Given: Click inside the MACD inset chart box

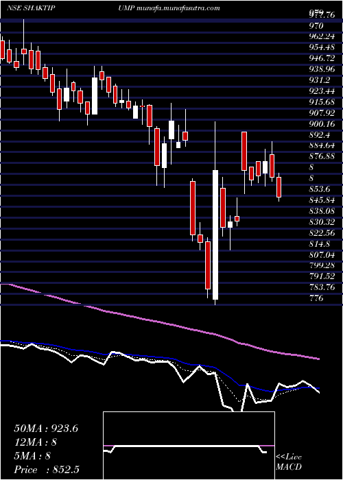Looking at the screenshot, I should tap(189, 446).
